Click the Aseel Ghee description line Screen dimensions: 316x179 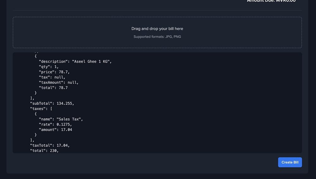point(75,61)
